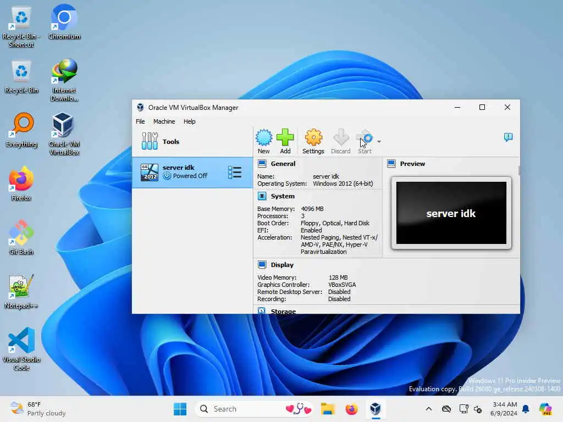Image resolution: width=563 pixels, height=422 pixels.
Task: Open the File menu
Action: 140,121
